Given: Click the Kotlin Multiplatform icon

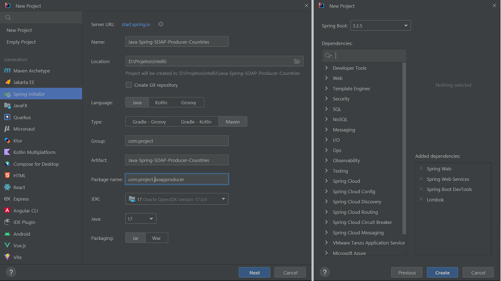Looking at the screenshot, I should tap(7, 152).
